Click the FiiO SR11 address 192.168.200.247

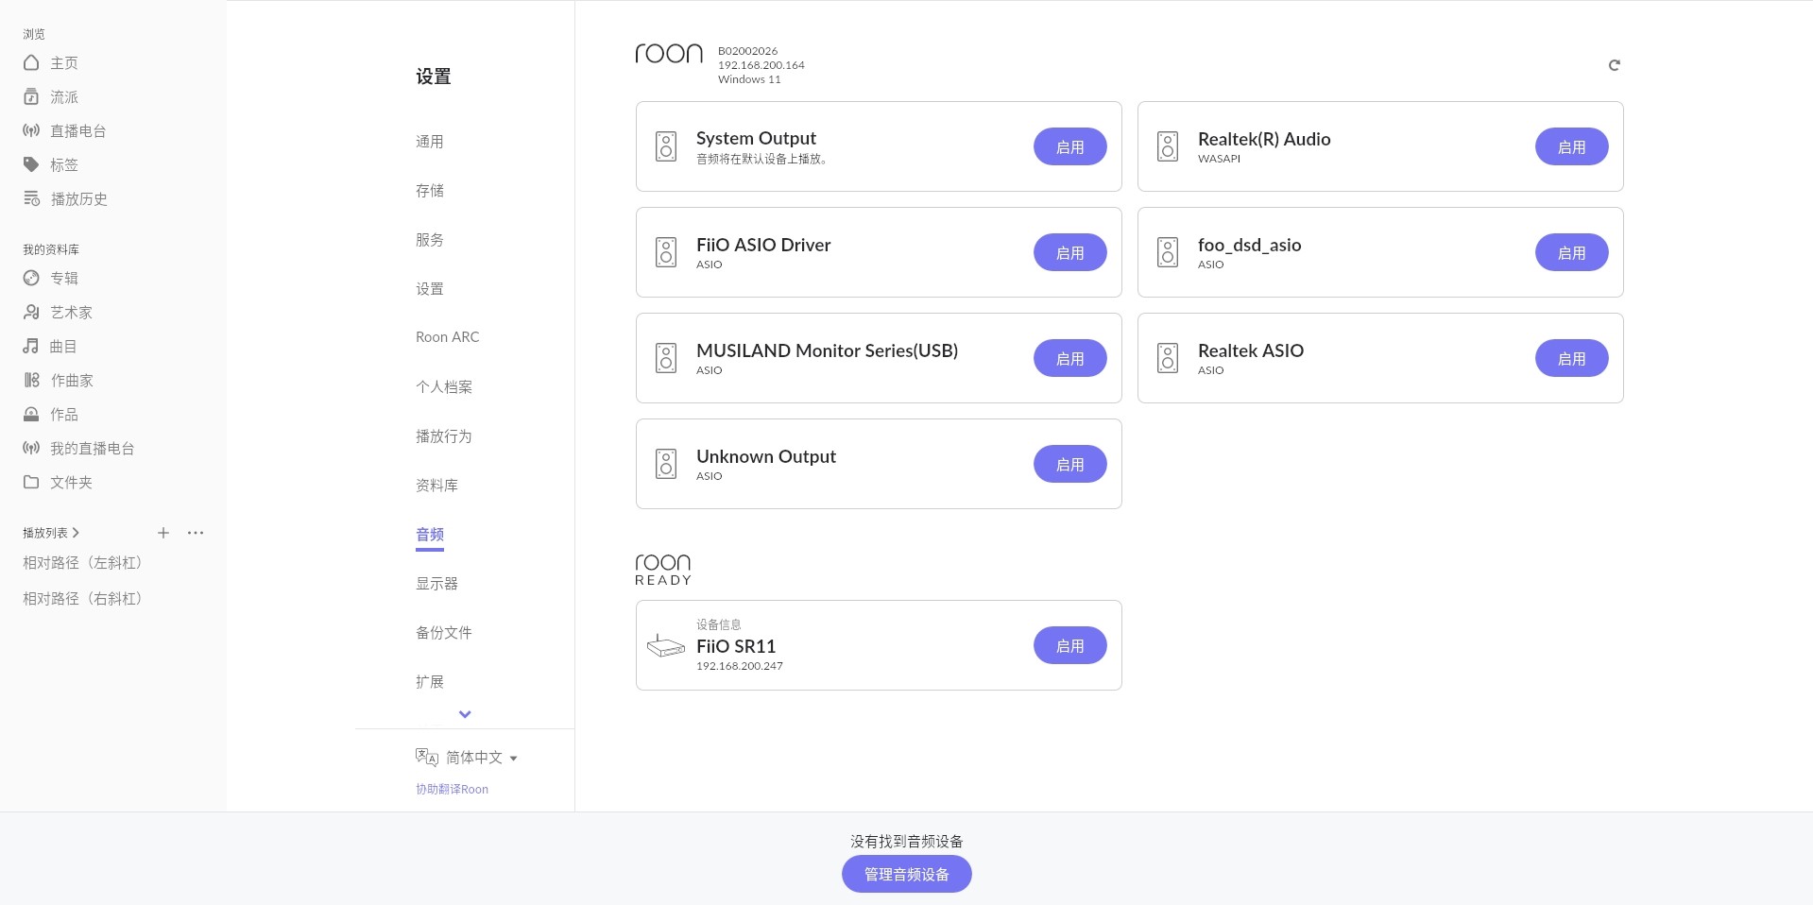740,666
